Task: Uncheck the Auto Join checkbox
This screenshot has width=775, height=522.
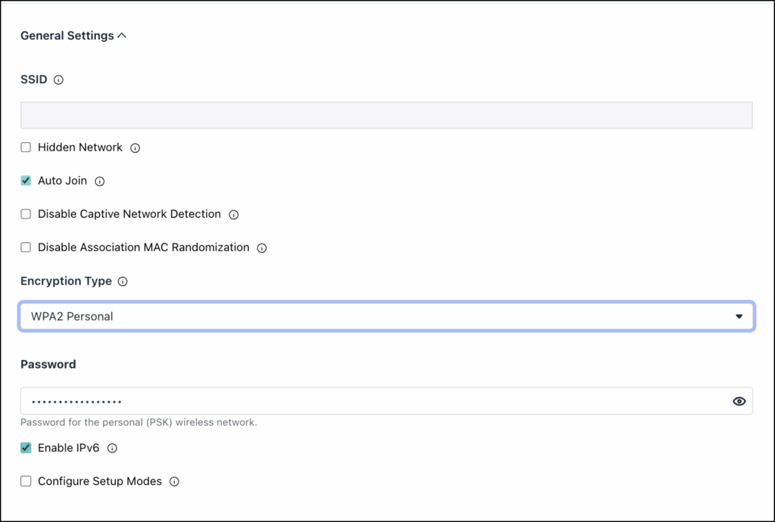Action: tap(26, 181)
